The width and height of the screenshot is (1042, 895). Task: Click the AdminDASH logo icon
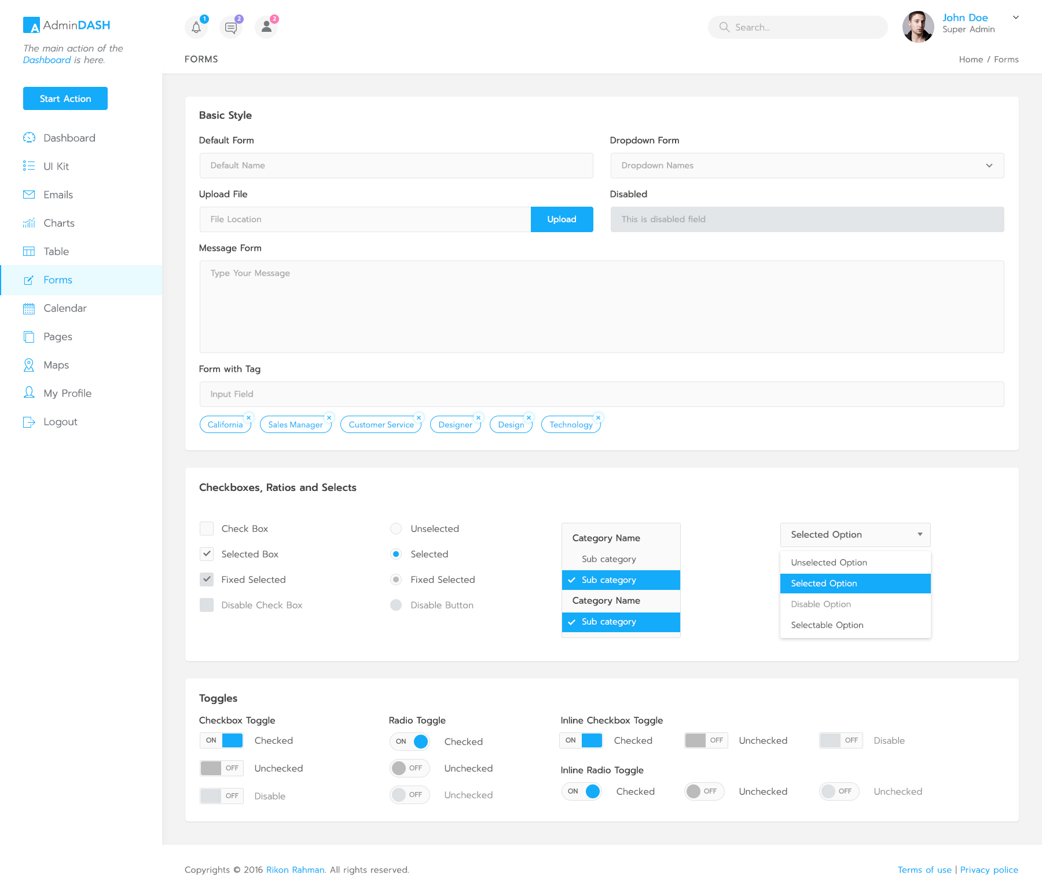(x=31, y=25)
